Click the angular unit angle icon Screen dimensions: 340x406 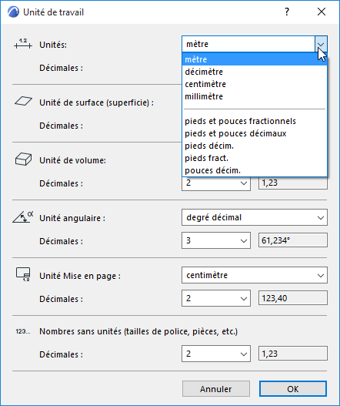[x=23, y=216]
